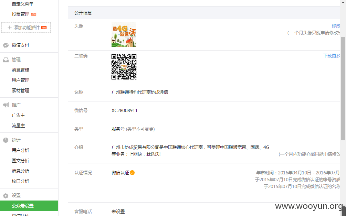346x216 pixels.
Task: Click the new badge beside 投票管理
Action: [33, 14]
